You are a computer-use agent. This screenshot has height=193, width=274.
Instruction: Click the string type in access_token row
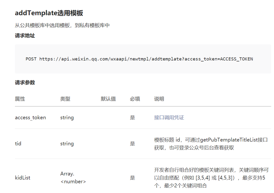pyautogui.click(x=67, y=117)
